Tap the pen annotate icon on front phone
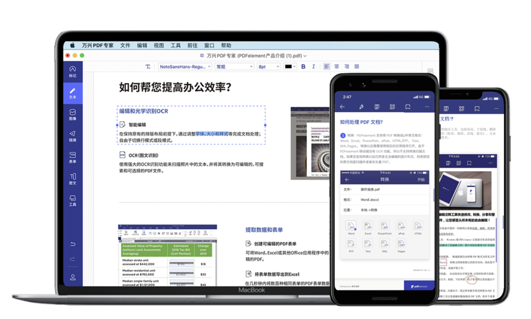The width and height of the screenshot is (531, 319). click(361, 107)
